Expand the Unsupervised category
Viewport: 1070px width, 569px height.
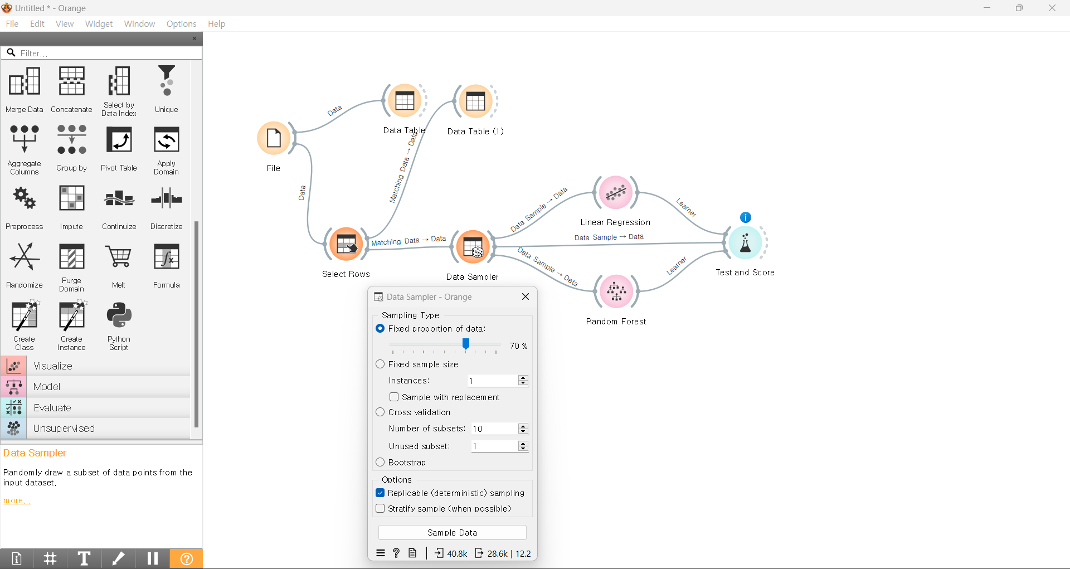click(95, 429)
